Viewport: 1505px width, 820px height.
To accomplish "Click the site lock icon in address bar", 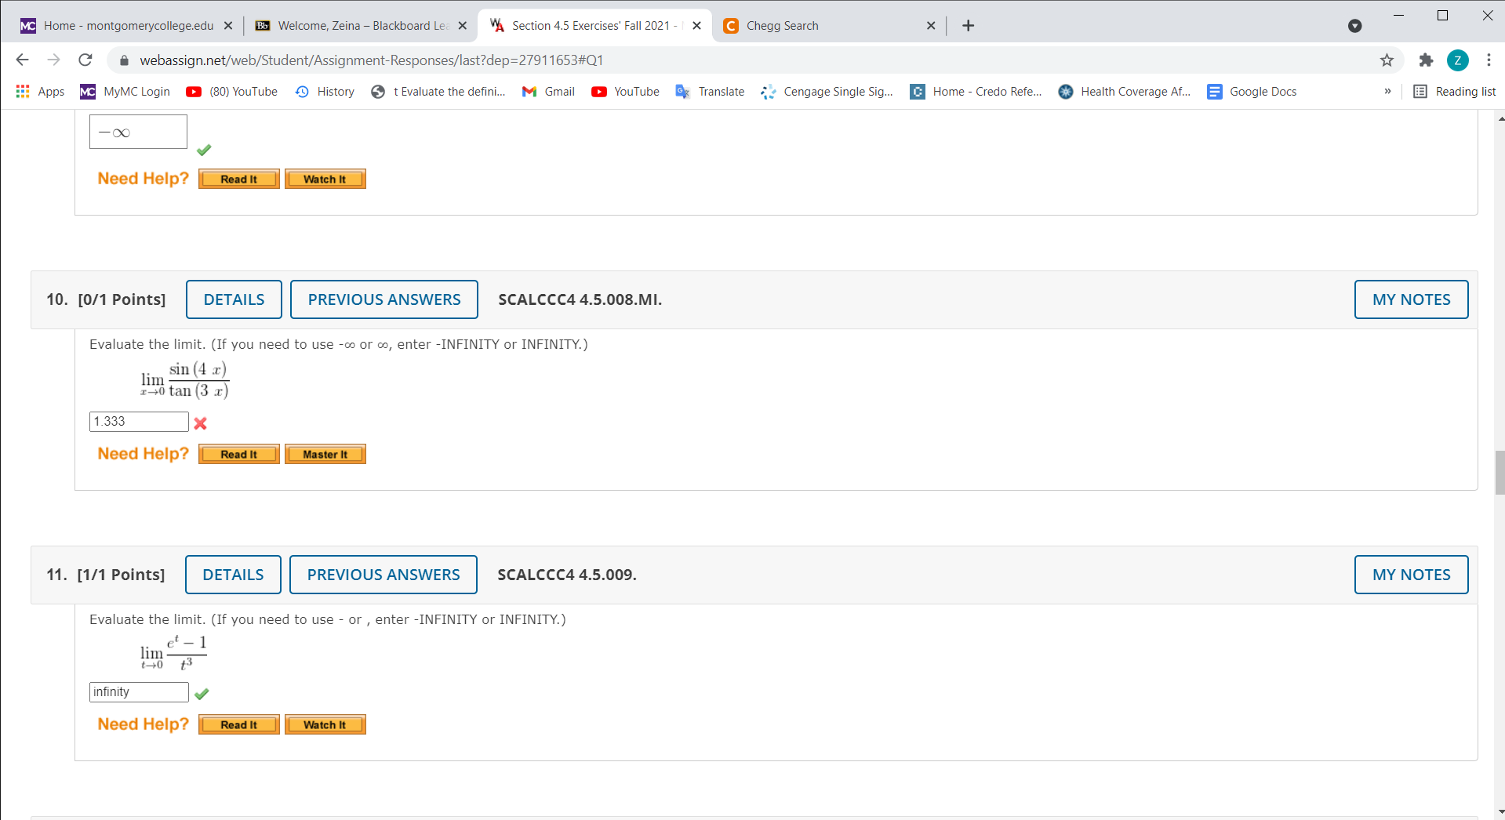I will click(x=123, y=60).
